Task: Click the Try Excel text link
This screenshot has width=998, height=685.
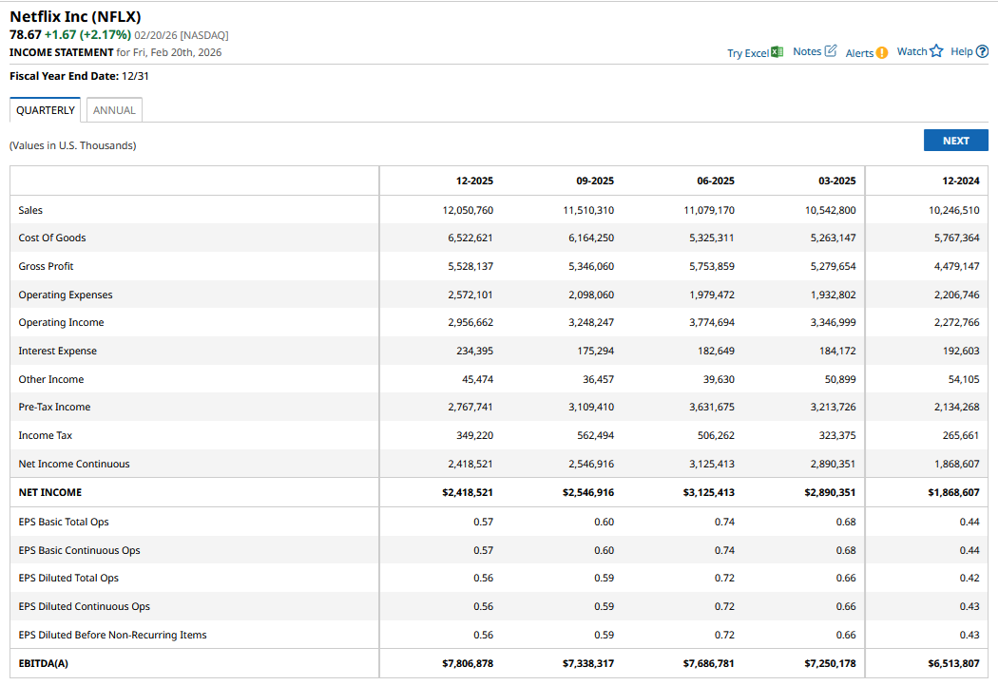Action: (x=748, y=53)
